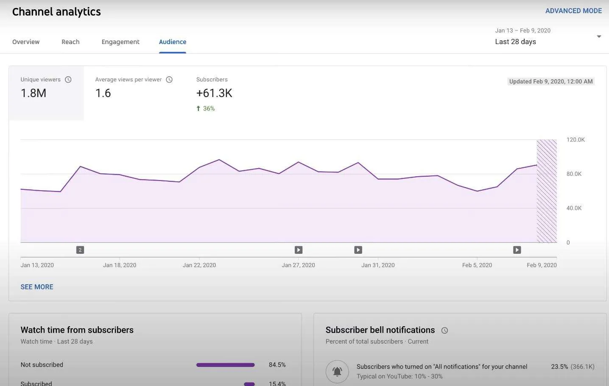Click the Channel analytics heading
This screenshot has height=386, width=609.
tap(56, 12)
